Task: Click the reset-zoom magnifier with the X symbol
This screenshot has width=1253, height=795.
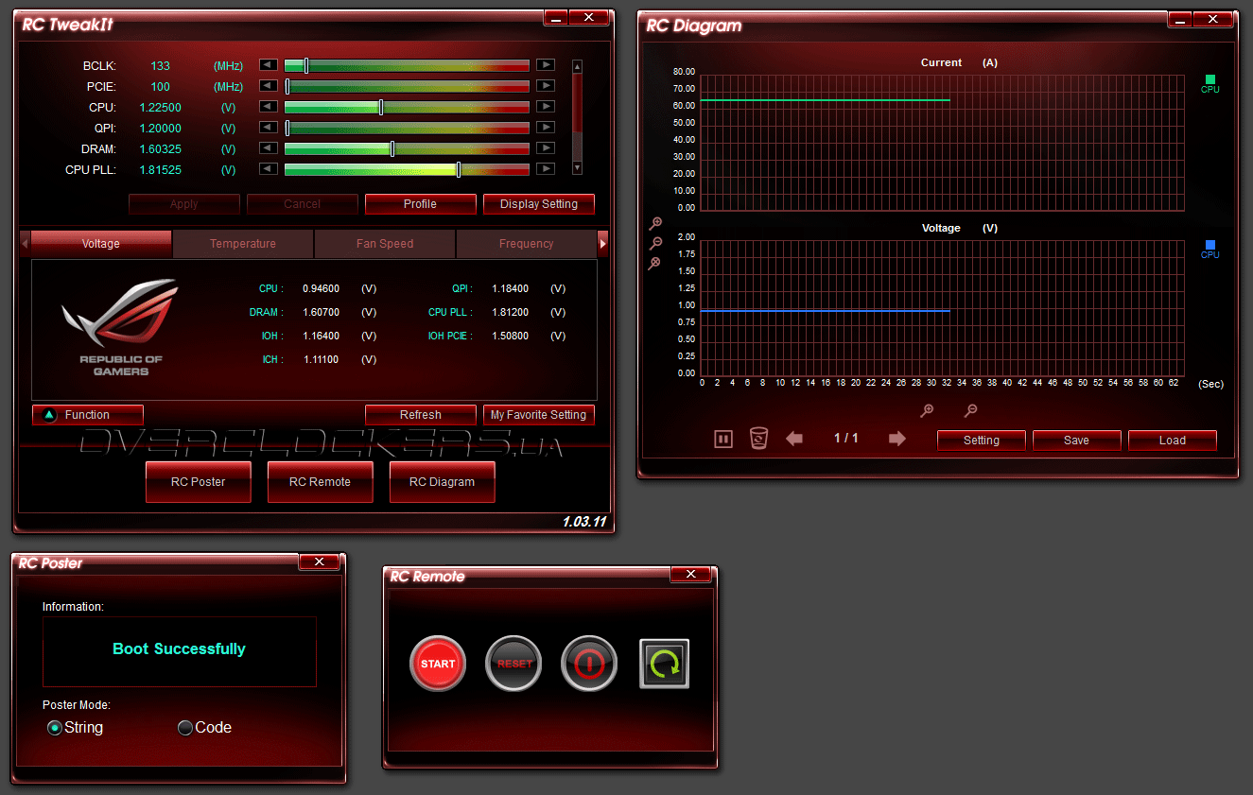Action: pyautogui.click(x=653, y=264)
